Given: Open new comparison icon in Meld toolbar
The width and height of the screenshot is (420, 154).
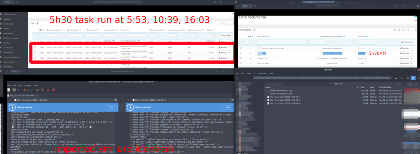Looking at the screenshot, I should click(x=9, y=90).
